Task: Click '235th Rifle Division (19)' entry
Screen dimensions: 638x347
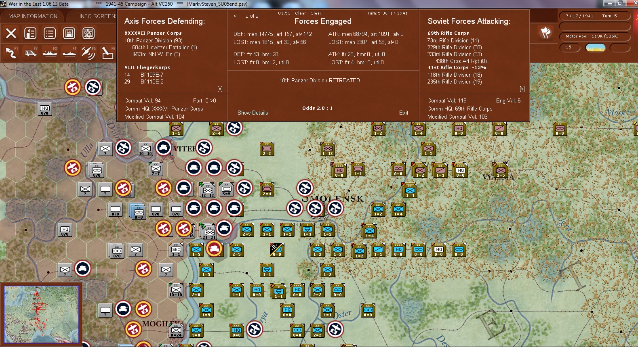Action: pyautogui.click(x=455, y=82)
